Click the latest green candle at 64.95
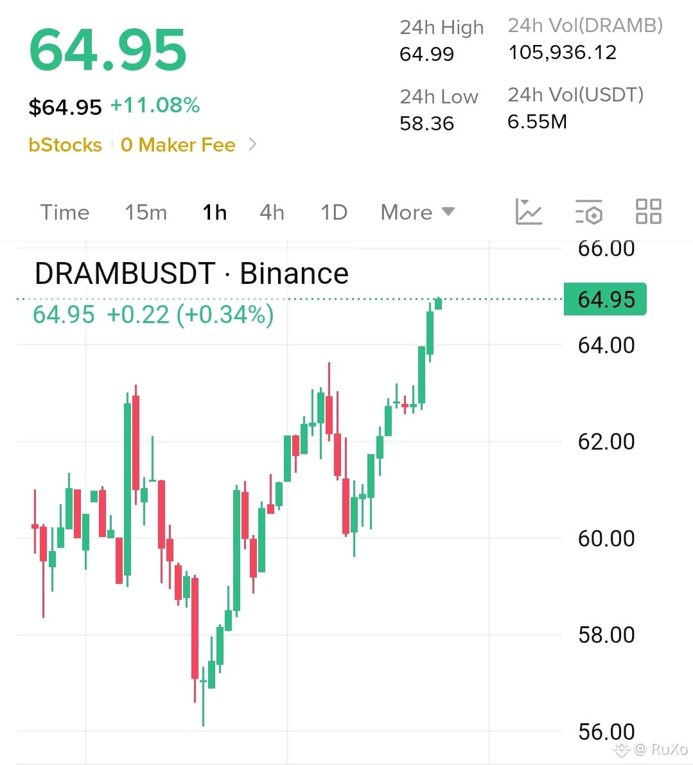693x765 pixels. pyautogui.click(x=438, y=303)
